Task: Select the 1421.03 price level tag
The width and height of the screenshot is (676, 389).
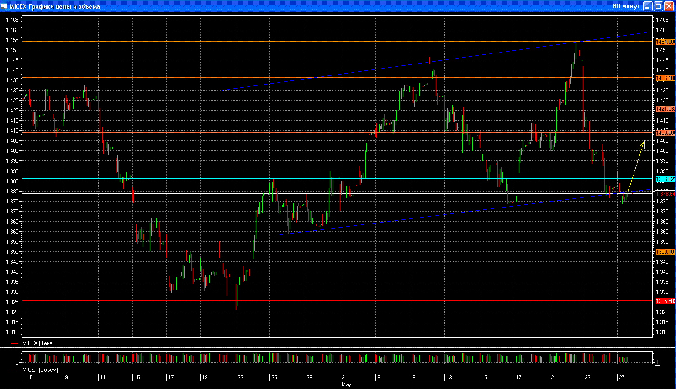Action: tap(665, 109)
